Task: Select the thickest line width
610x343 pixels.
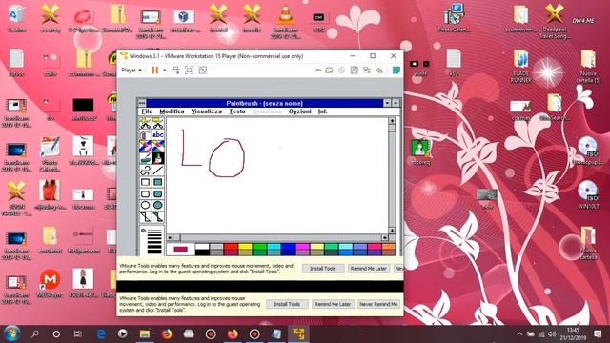Action: [154, 252]
